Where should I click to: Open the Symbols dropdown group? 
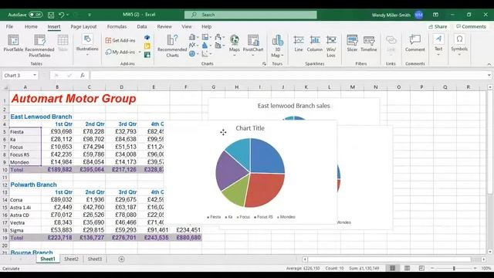pos(459,45)
